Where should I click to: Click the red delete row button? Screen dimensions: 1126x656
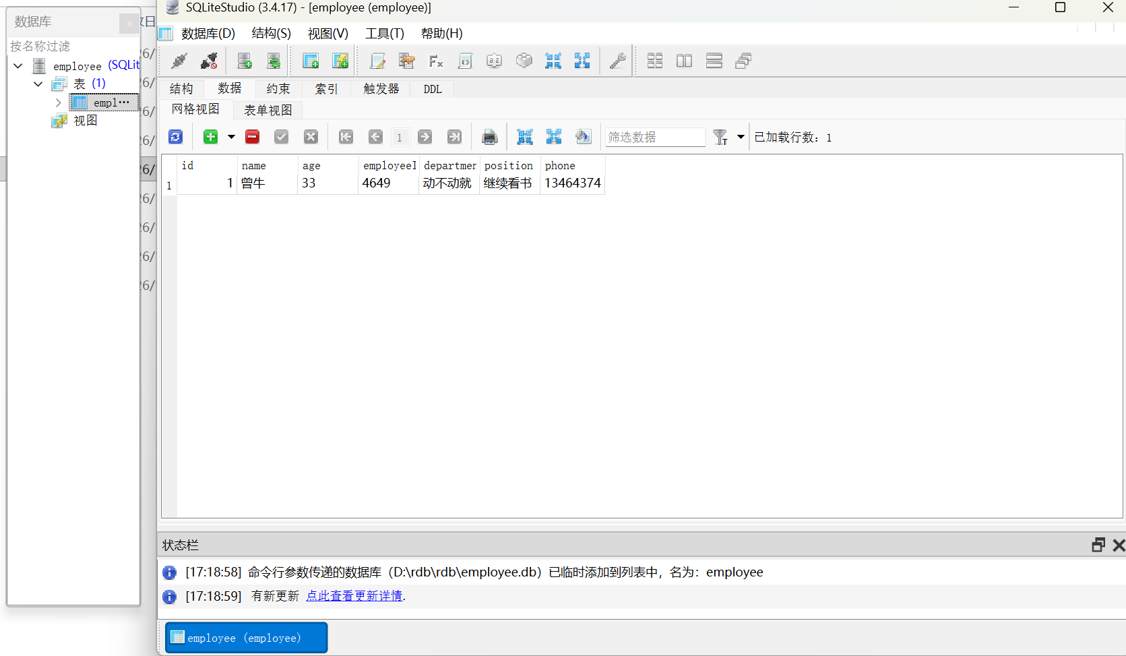click(x=253, y=137)
